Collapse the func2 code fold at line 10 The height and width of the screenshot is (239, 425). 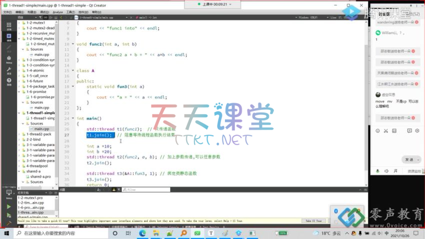point(74,44)
